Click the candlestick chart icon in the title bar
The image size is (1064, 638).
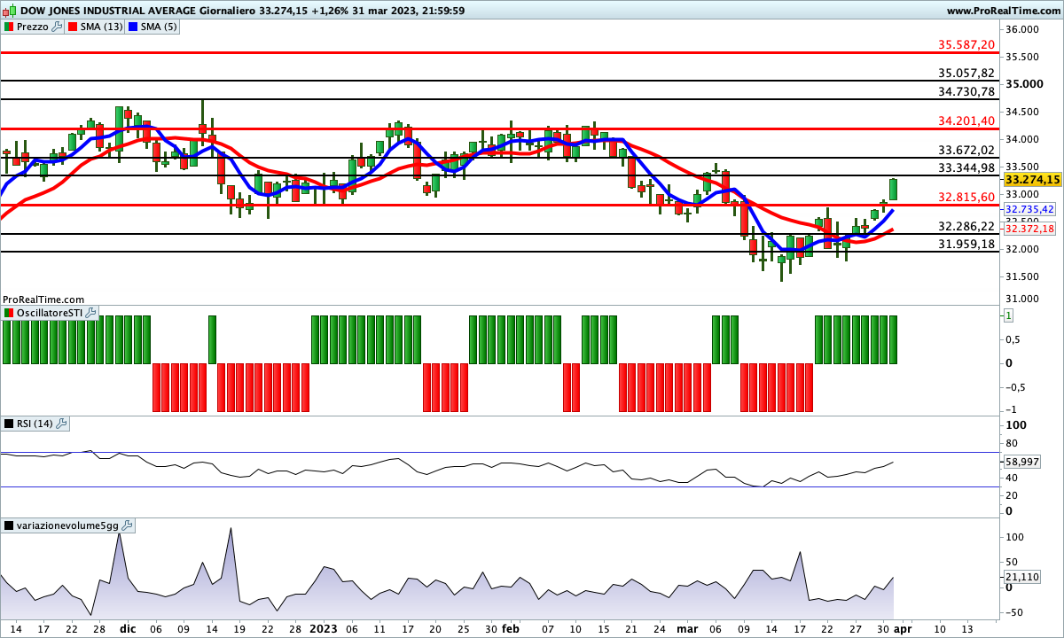coord(8,11)
